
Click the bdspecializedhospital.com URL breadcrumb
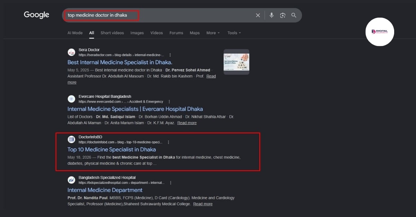pyautogui.click(x=122, y=183)
